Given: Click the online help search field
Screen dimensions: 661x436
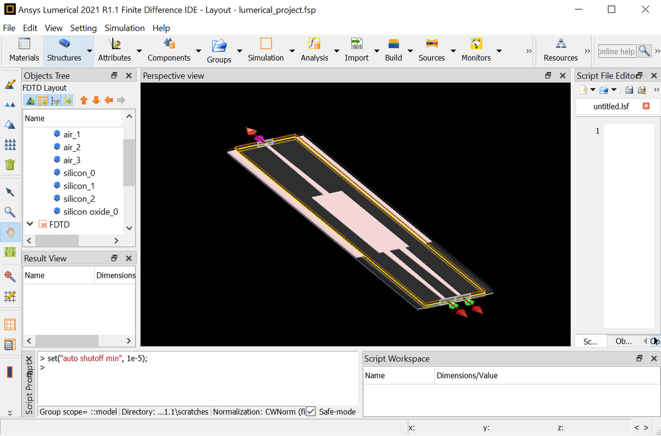Looking at the screenshot, I should click(x=616, y=51).
